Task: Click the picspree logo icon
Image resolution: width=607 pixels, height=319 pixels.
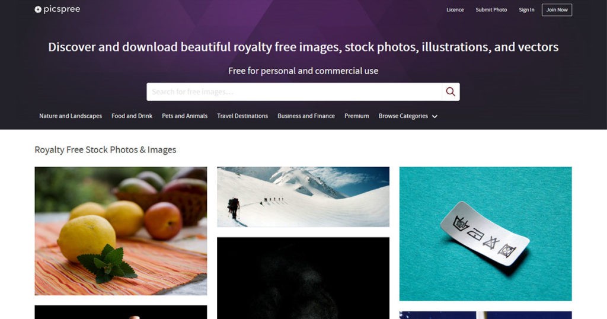Action: click(x=38, y=9)
